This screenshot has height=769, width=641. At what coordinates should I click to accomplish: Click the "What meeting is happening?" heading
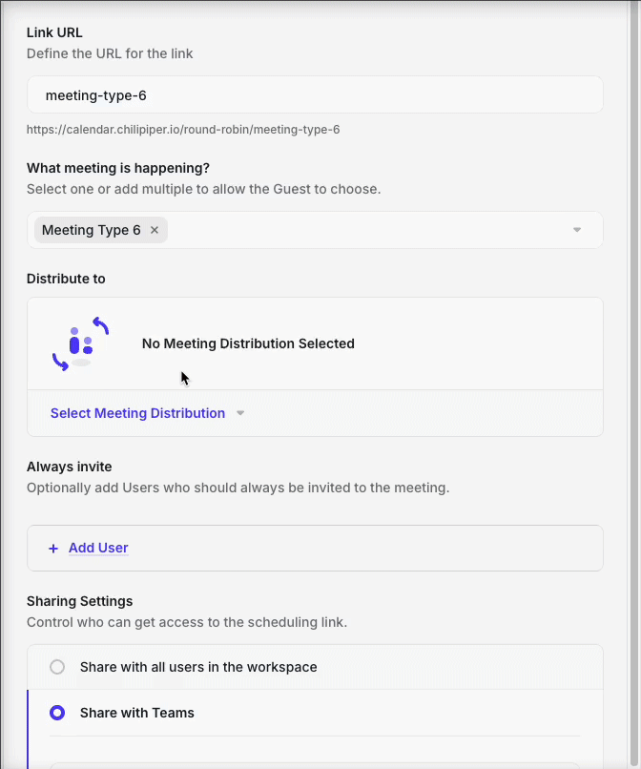118,168
